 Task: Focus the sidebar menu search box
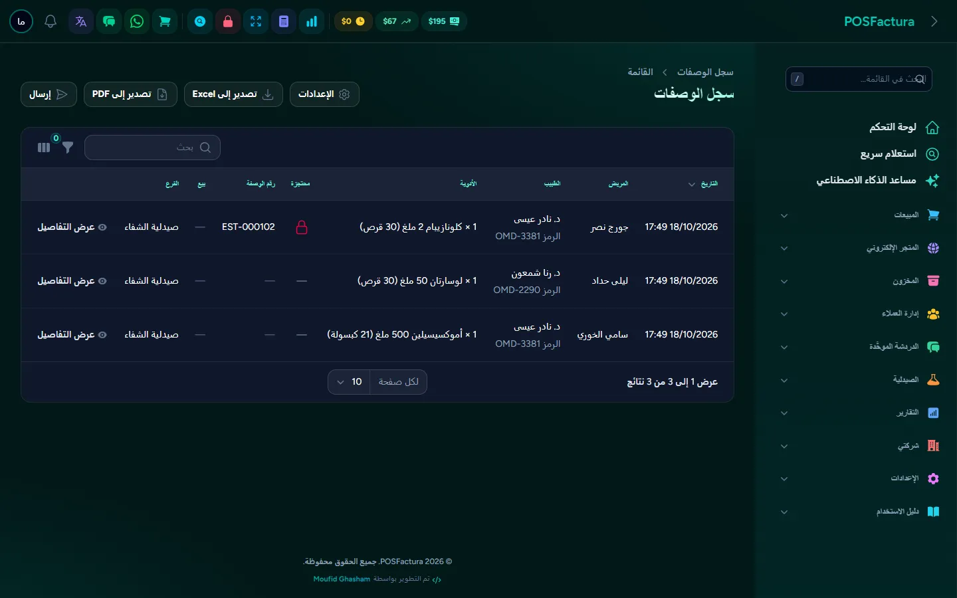click(x=859, y=79)
